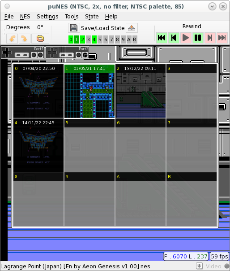Viewport: 230px width, 271px height.
Task: Select save slot 8 in toolbar
Action: 117,39
